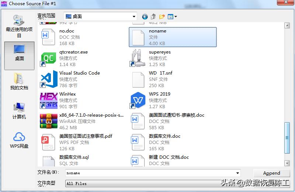Select the 新建 DOC 文档.doc file icon
The width and height of the screenshot is (295, 192).
point(138,161)
